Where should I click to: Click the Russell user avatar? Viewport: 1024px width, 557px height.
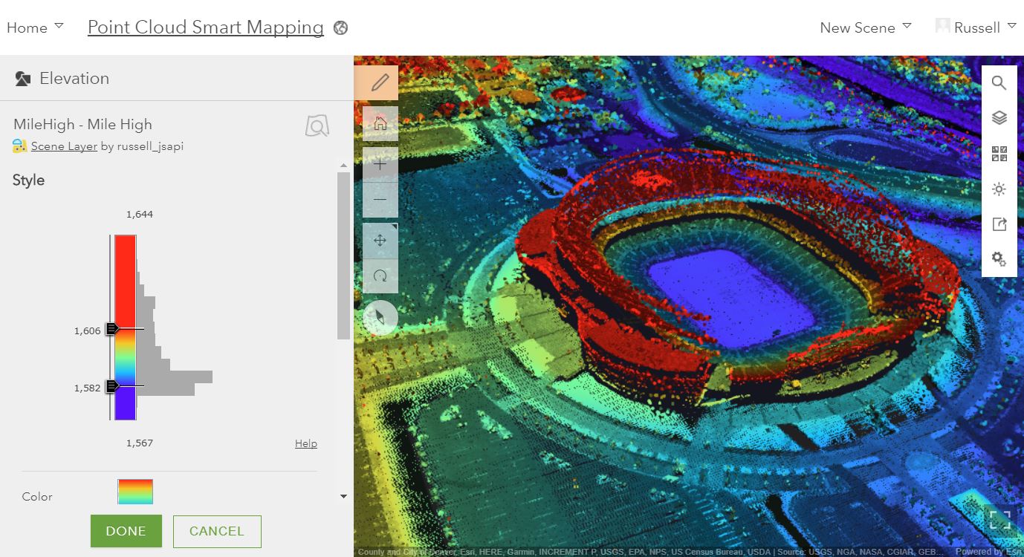pos(942,26)
